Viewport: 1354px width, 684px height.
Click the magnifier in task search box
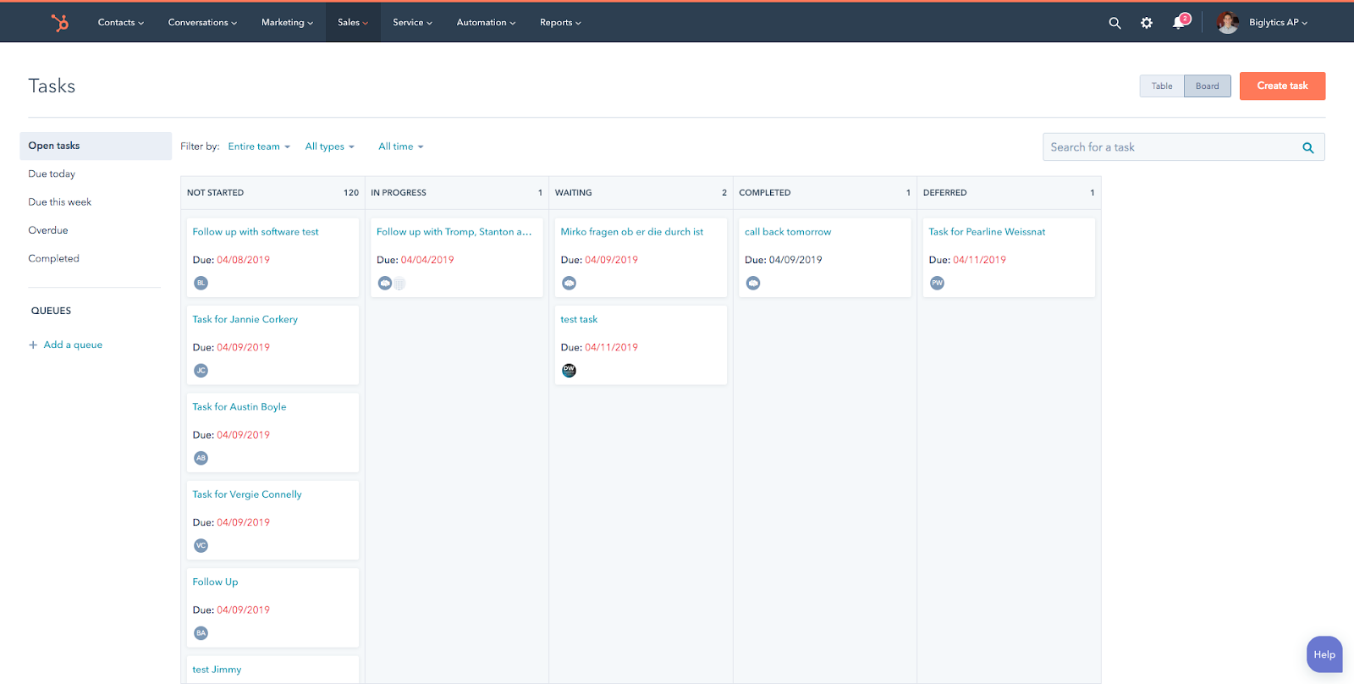(x=1307, y=147)
